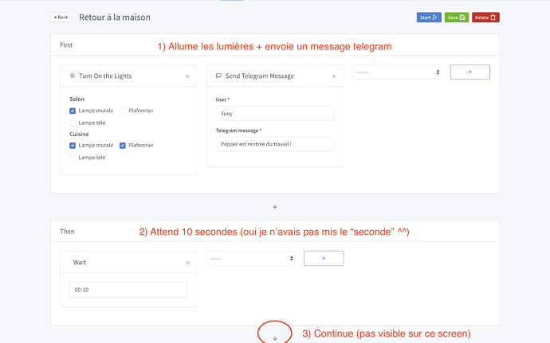Click the down arrow between First and Then

pyautogui.click(x=275, y=207)
